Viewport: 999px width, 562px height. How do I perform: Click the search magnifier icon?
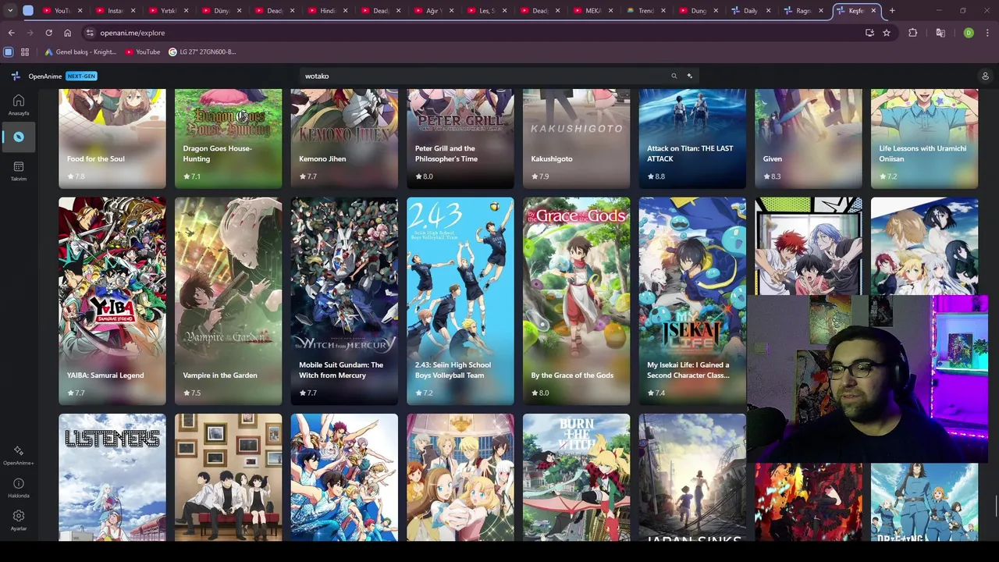coord(674,76)
